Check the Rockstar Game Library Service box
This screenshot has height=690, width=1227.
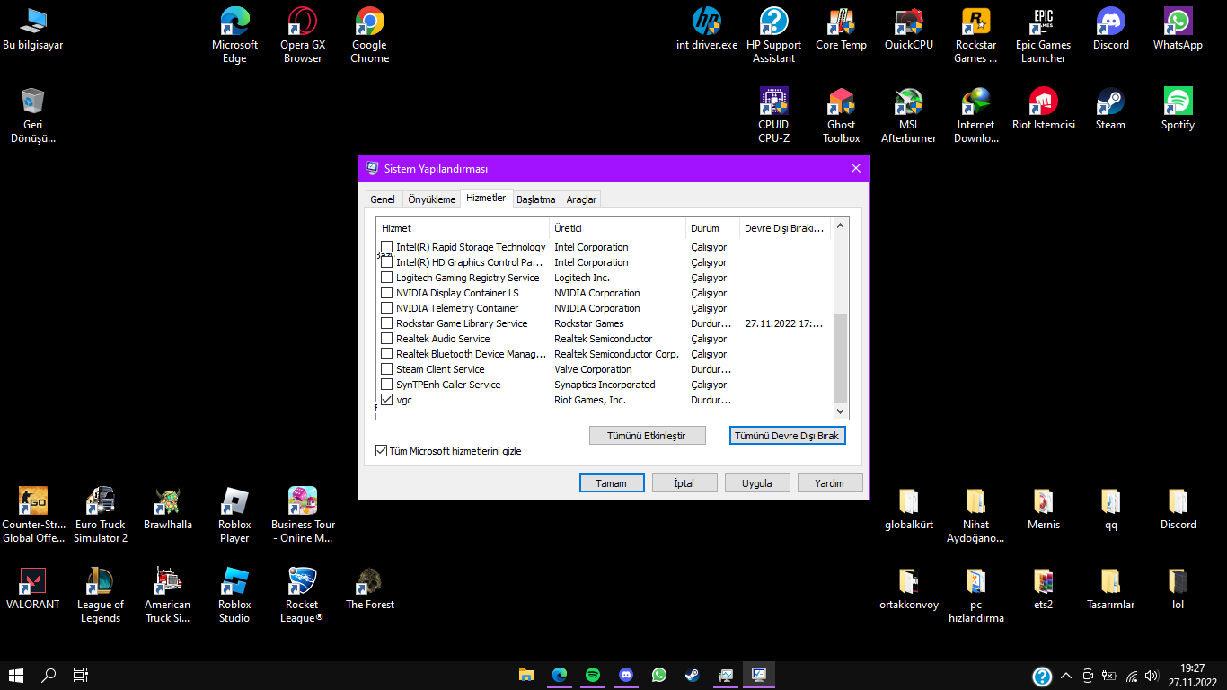point(387,323)
